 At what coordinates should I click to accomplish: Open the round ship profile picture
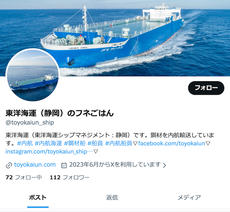(x=33, y=75)
